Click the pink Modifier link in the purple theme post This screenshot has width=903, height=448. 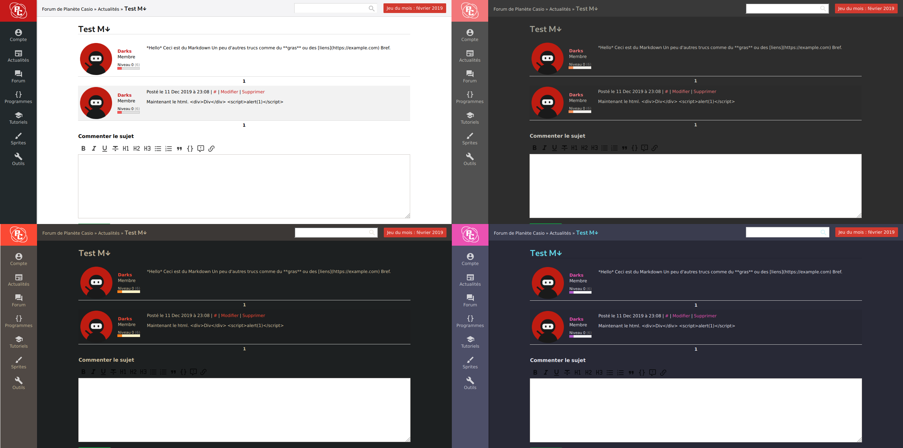[x=681, y=316]
